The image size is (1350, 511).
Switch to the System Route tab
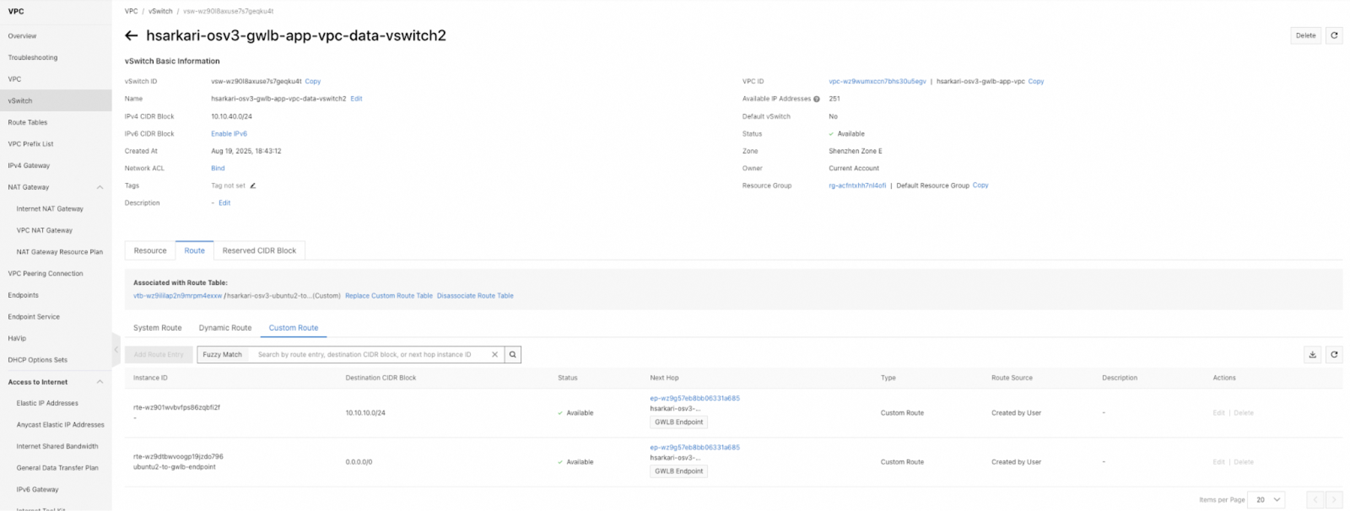(x=157, y=328)
